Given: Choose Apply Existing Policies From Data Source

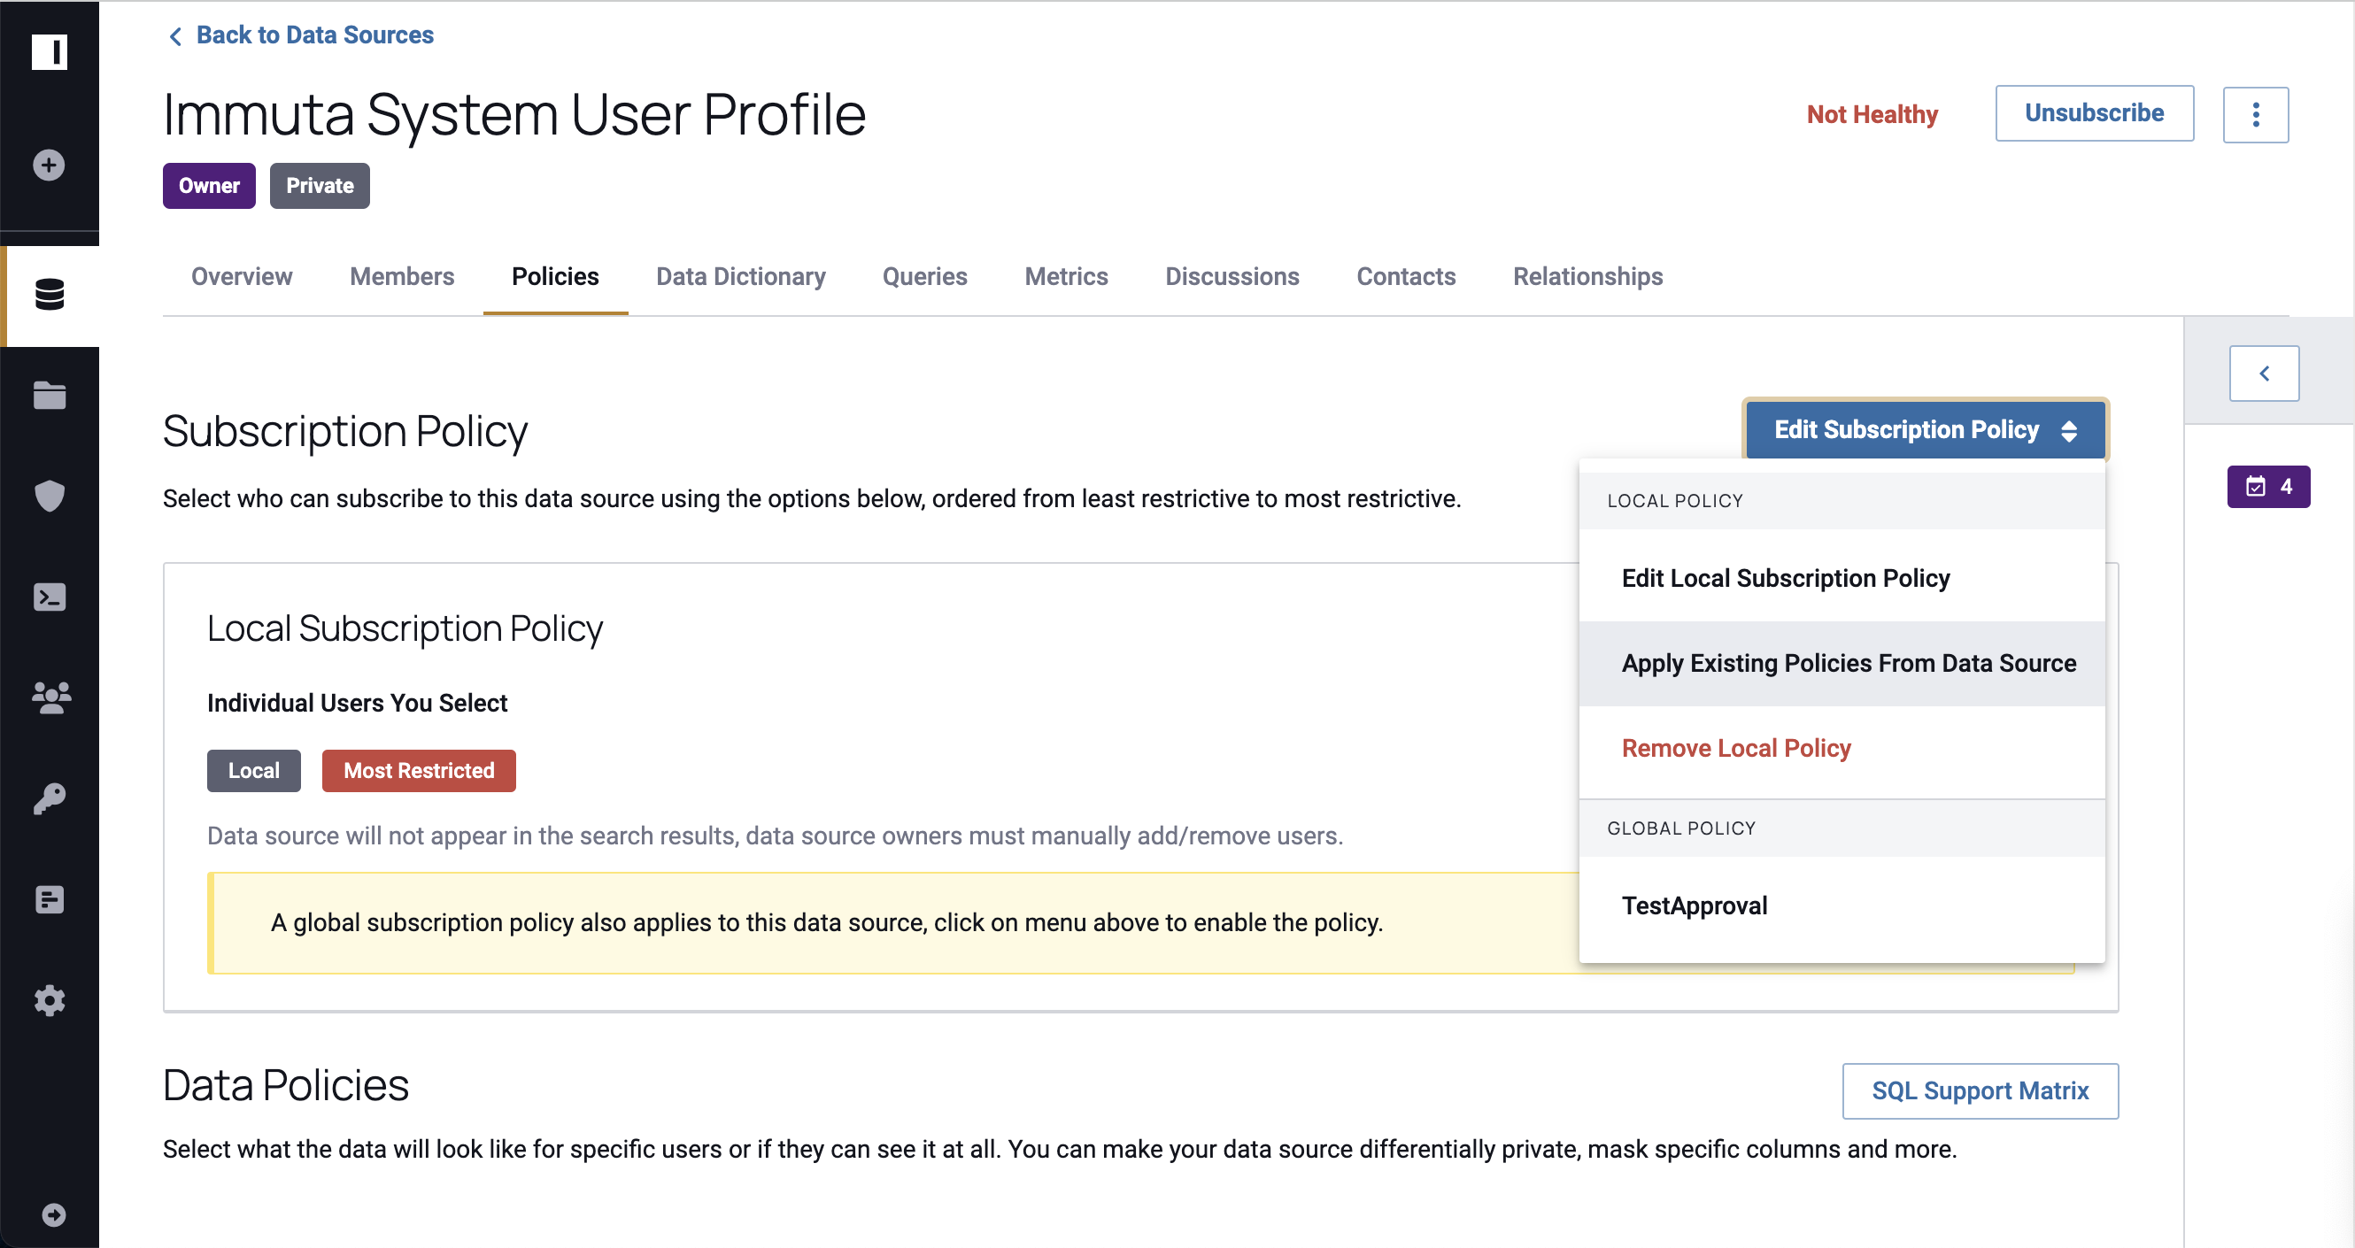Looking at the screenshot, I should coord(1842,664).
